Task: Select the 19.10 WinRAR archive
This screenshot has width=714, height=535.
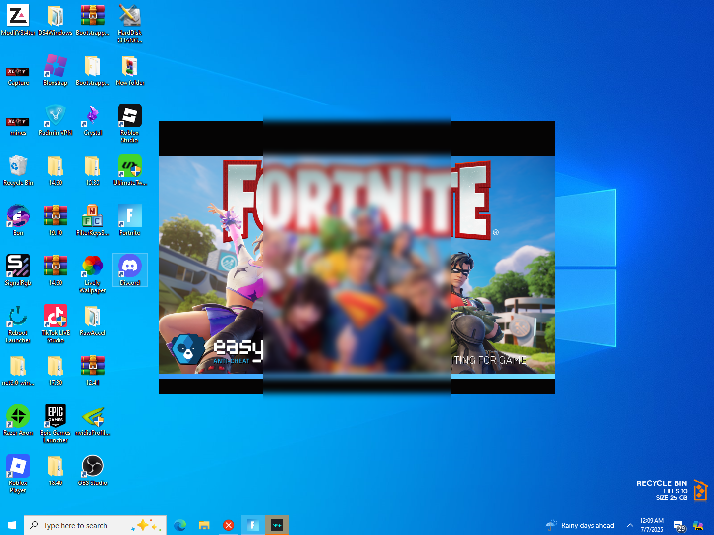Action: (x=55, y=220)
